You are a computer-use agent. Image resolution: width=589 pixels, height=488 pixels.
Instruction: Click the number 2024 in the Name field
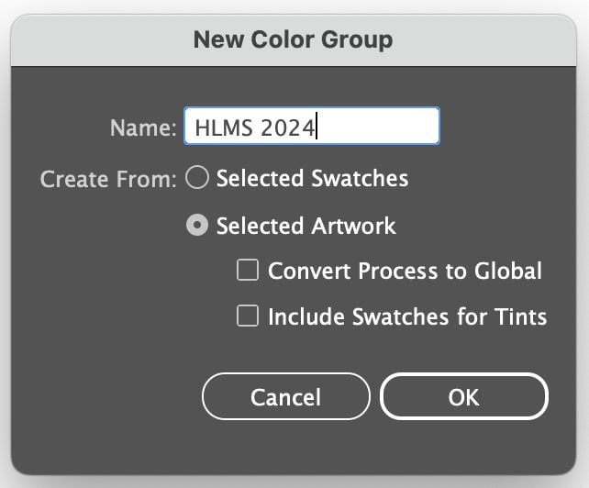click(x=288, y=128)
